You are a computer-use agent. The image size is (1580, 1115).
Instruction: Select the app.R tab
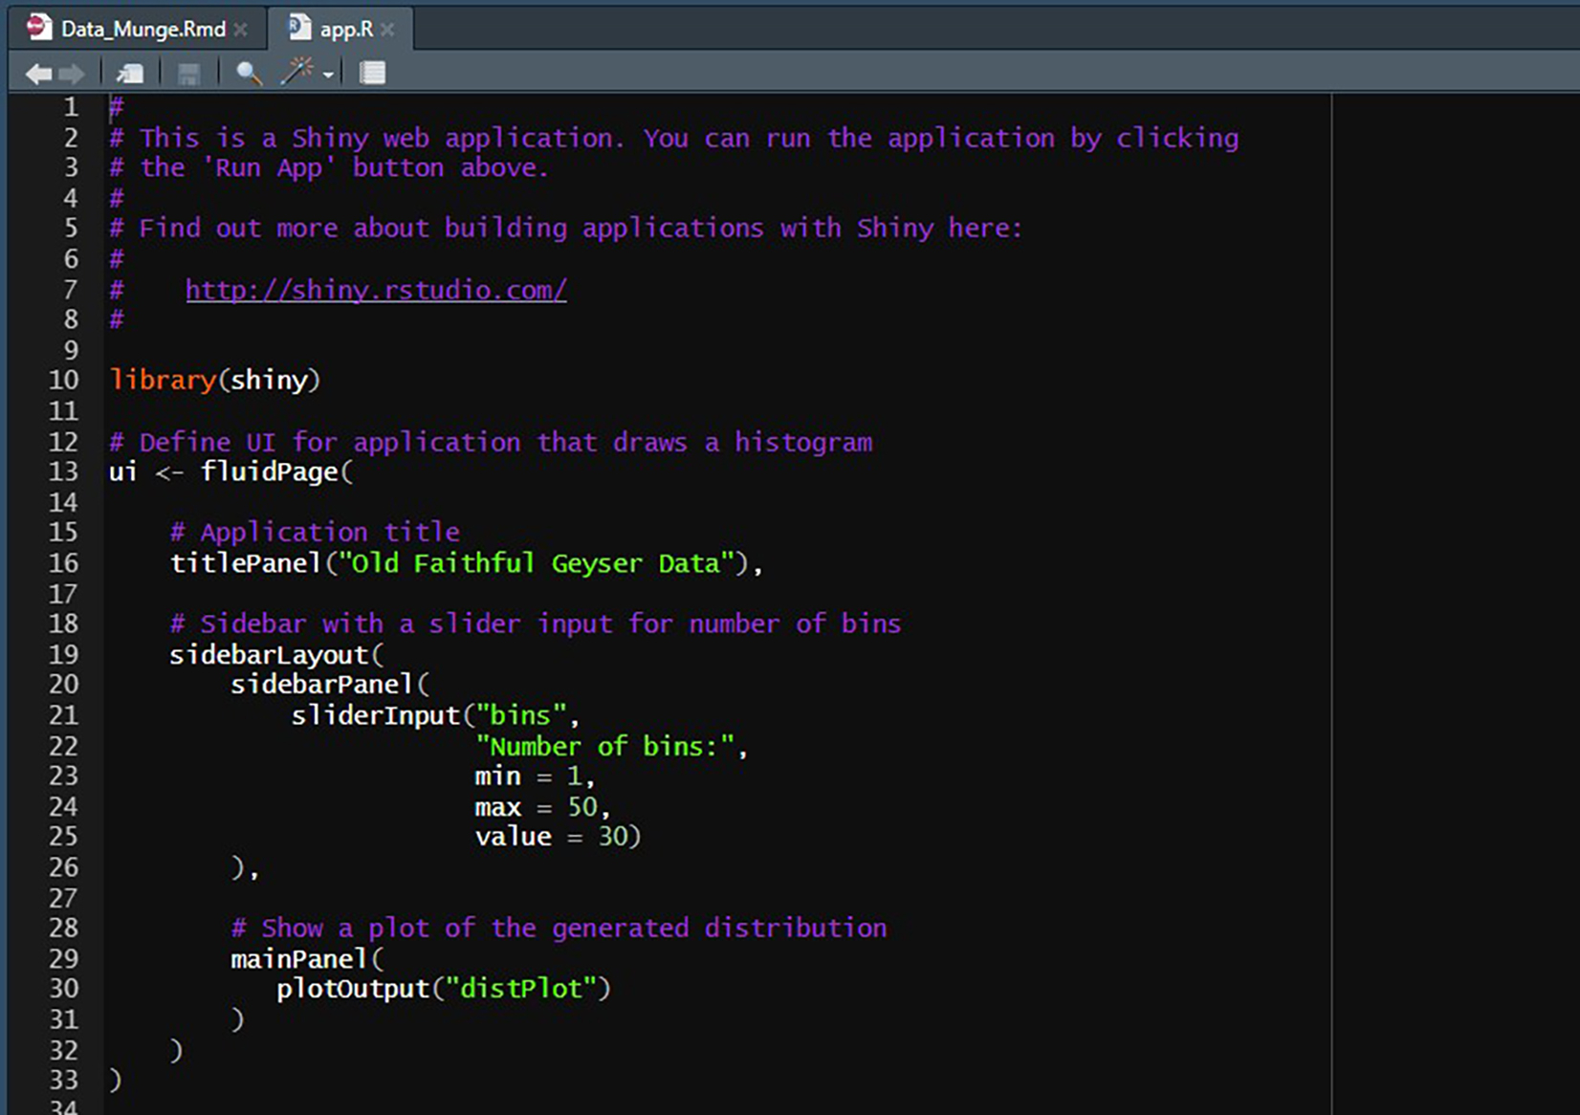pos(345,30)
